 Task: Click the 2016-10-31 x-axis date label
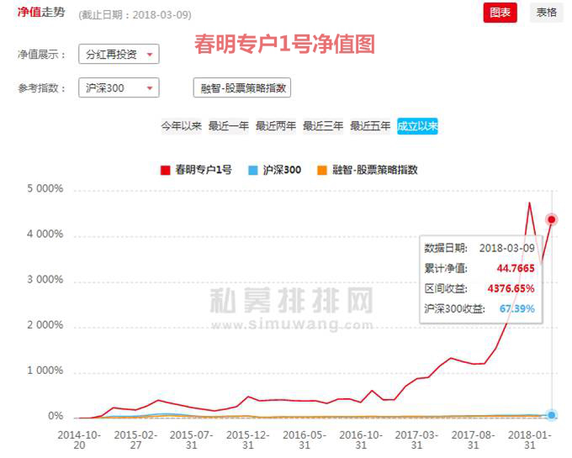coord(361,440)
